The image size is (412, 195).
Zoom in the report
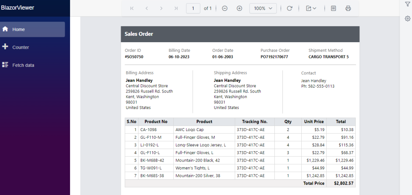point(239,8)
